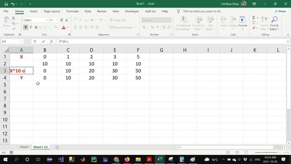
Task: Confirm the entry with the checkmark
Action: (x=43, y=41)
